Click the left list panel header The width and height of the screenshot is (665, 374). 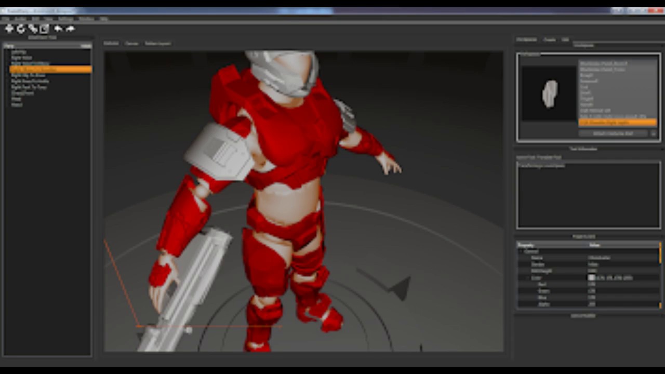(x=47, y=46)
